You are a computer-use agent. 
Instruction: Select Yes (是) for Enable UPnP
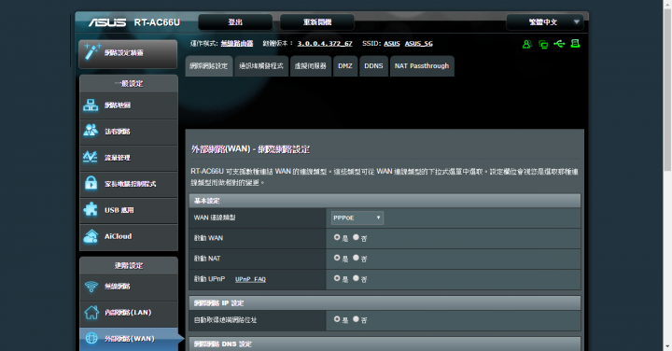[337, 278]
